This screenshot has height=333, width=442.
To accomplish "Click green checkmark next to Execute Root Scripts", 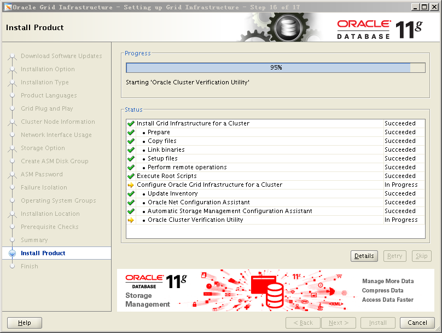I will (x=131, y=176).
